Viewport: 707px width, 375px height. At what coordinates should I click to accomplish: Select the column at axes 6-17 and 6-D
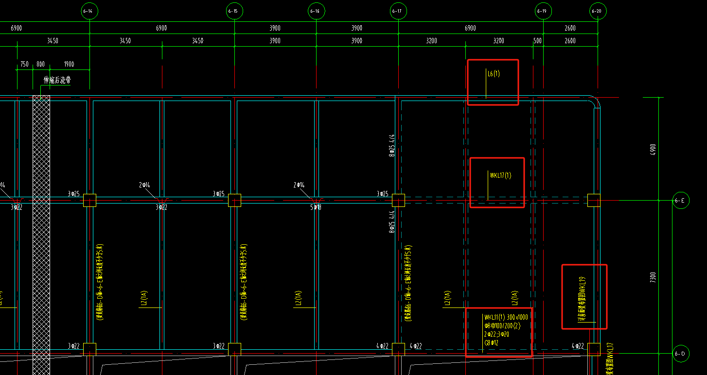tap(399, 349)
